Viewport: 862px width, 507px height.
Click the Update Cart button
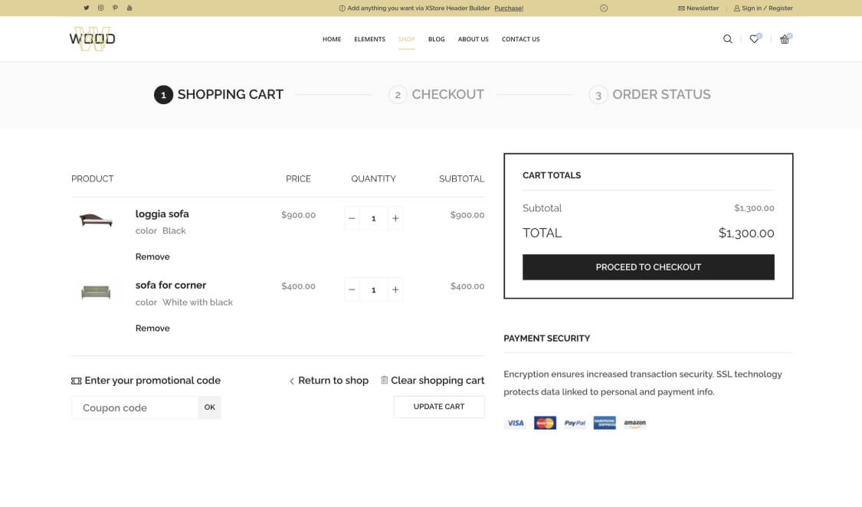pos(438,407)
